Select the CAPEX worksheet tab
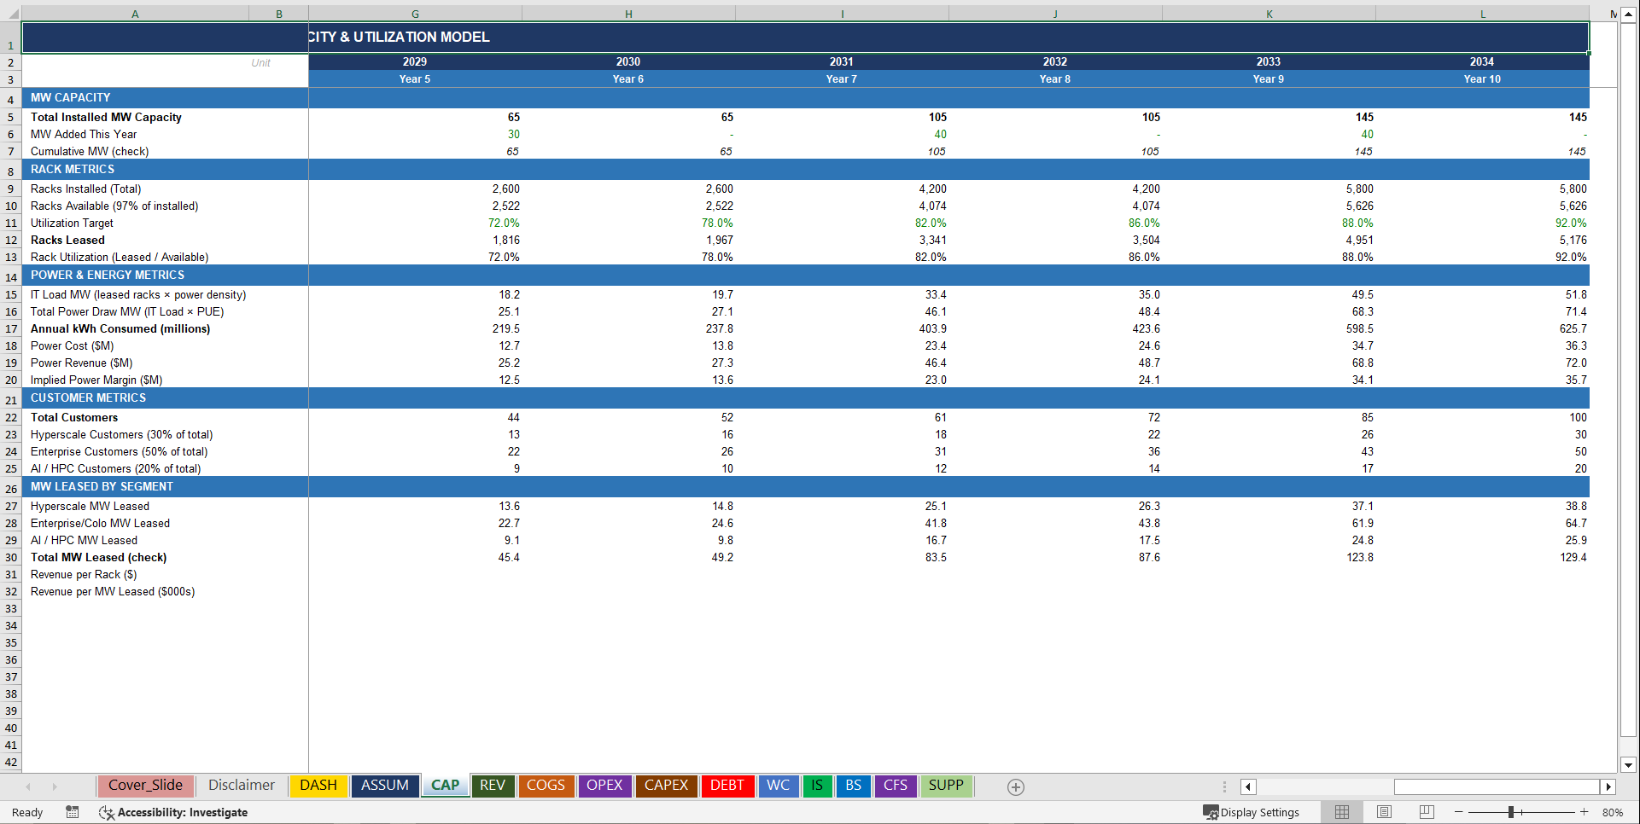This screenshot has width=1640, height=824. [x=666, y=786]
